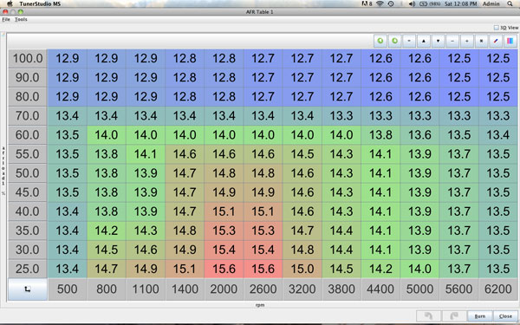
Task: Select the 1400 rpm column header
Action: [185, 289]
